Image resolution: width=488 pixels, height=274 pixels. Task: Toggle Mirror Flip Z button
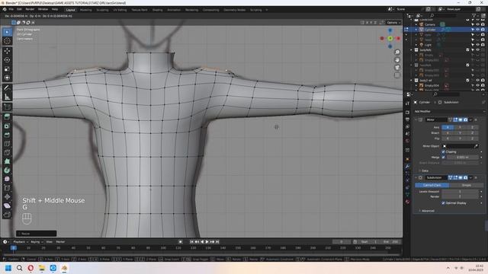pyautogui.click(x=472, y=139)
